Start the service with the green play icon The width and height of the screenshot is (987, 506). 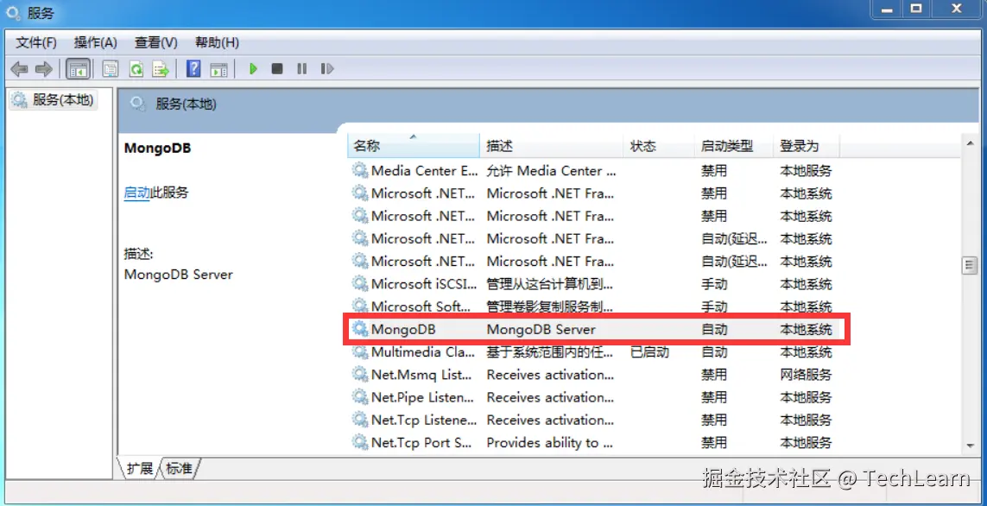tap(253, 68)
